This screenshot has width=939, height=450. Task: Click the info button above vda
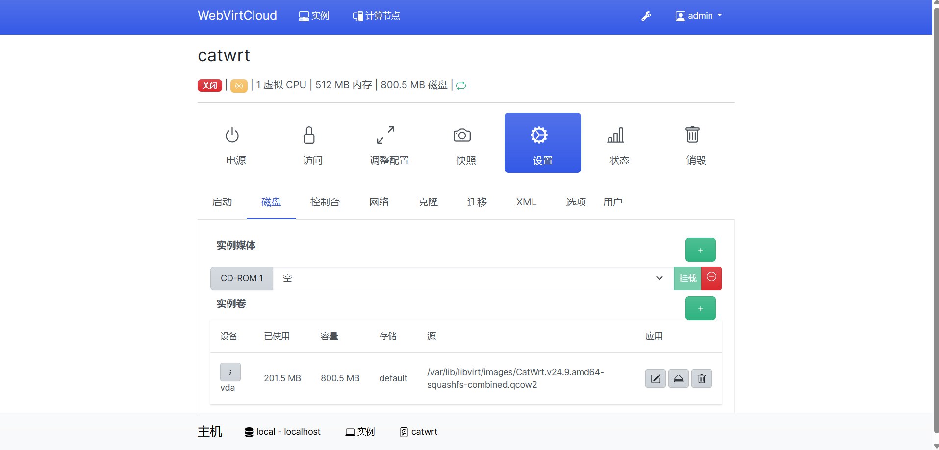pyautogui.click(x=230, y=372)
